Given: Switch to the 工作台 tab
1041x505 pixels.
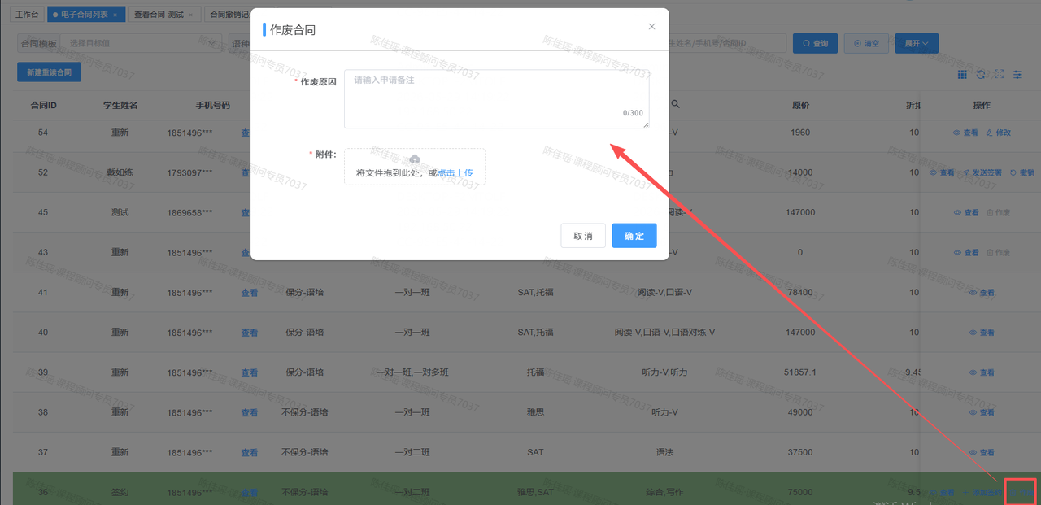Looking at the screenshot, I should click(27, 15).
